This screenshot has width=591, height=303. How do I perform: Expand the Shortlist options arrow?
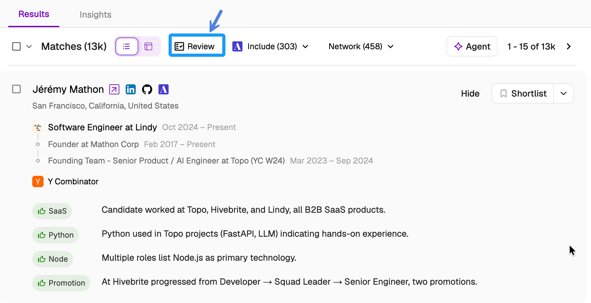pos(564,93)
